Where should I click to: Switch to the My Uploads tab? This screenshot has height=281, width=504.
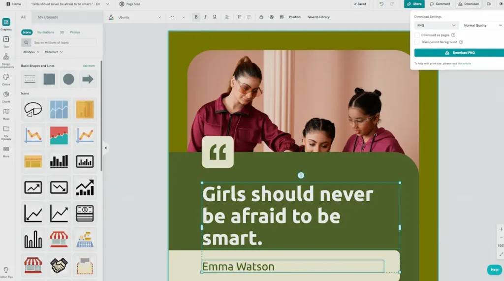tap(48, 17)
